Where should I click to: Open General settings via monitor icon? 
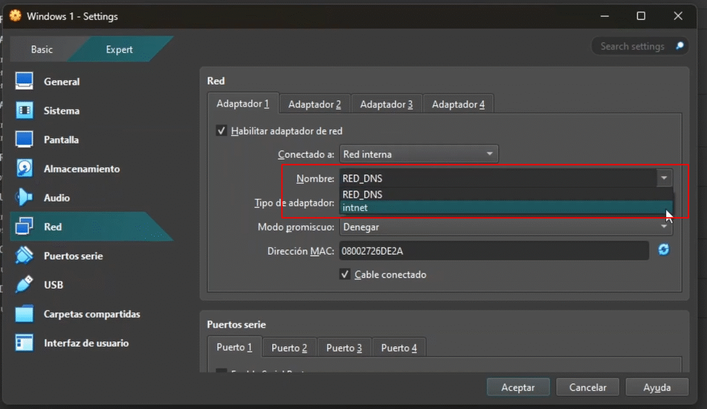(25, 81)
